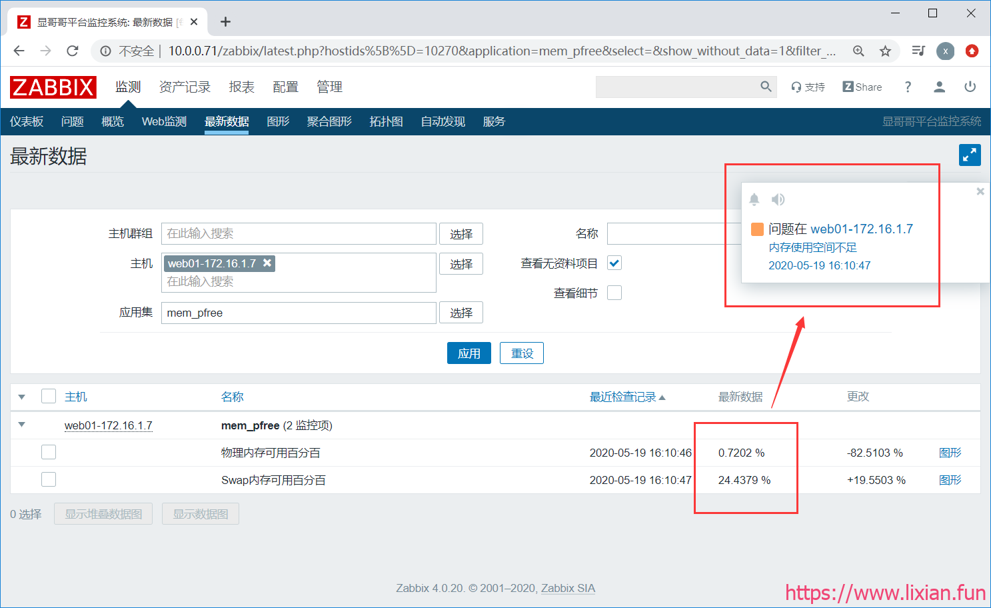
Task: Click the 主机群组 search input
Action: 299,234
